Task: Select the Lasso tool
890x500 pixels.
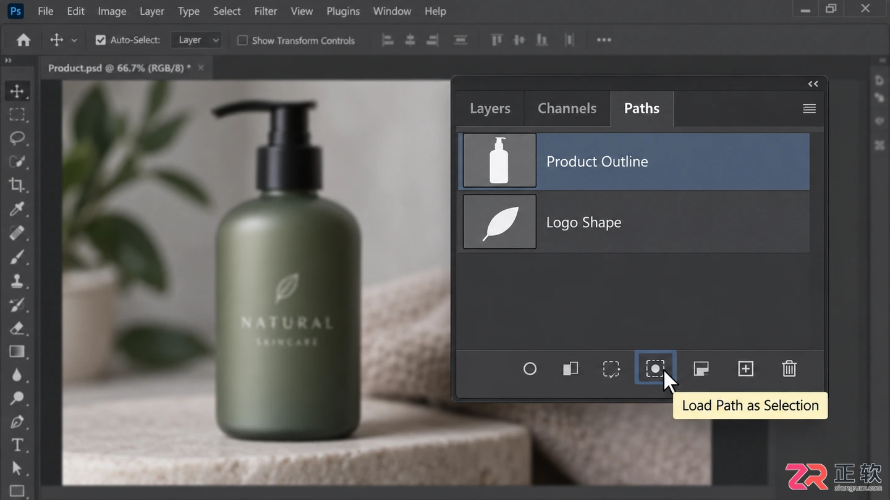Action: coord(17,138)
